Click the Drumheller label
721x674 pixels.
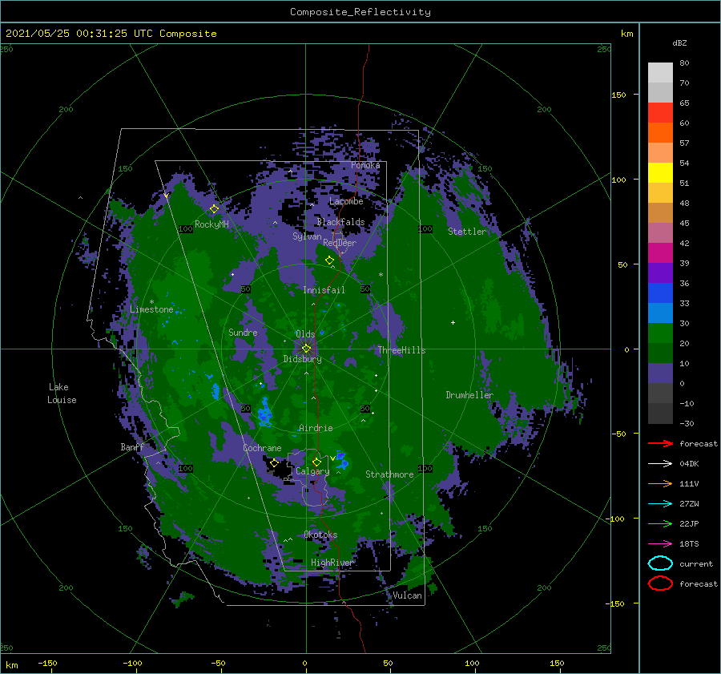(x=469, y=395)
